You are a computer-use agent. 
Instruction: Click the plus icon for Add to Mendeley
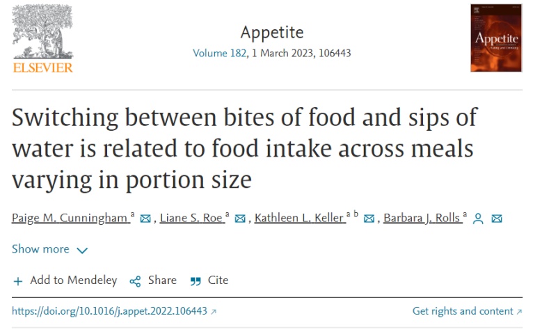click(18, 280)
